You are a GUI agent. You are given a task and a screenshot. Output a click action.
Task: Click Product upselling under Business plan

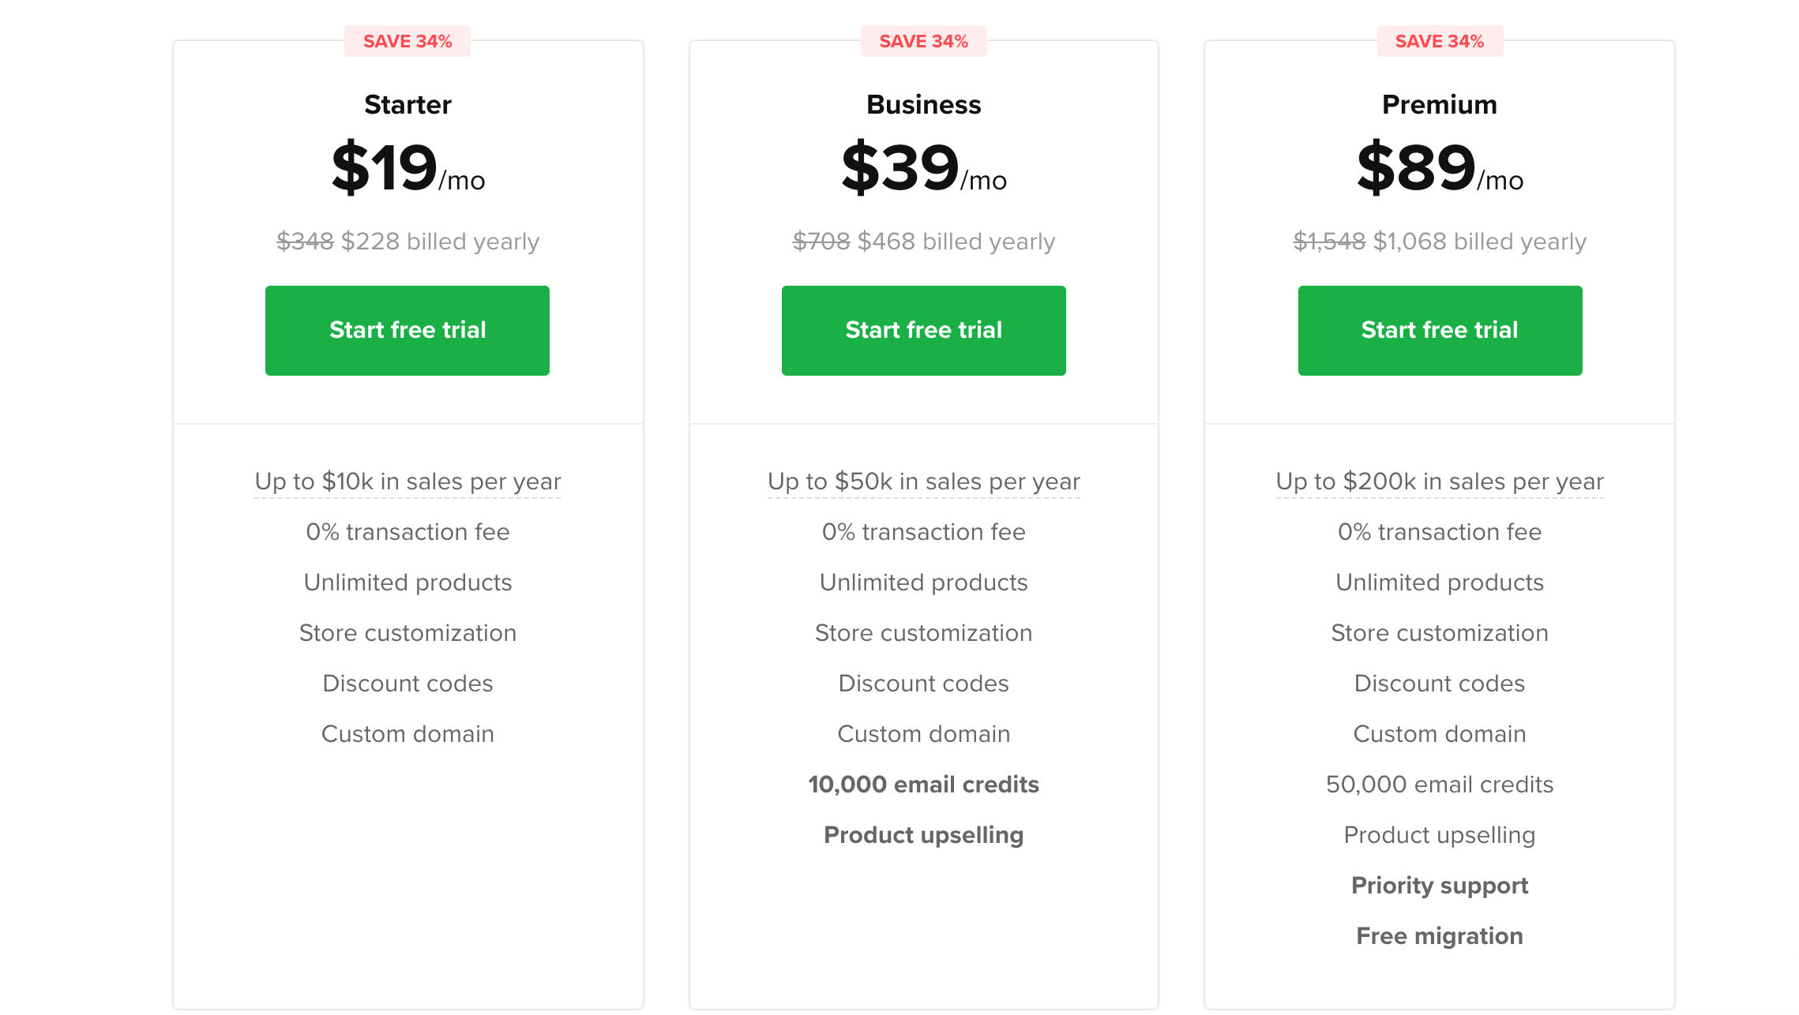(924, 835)
